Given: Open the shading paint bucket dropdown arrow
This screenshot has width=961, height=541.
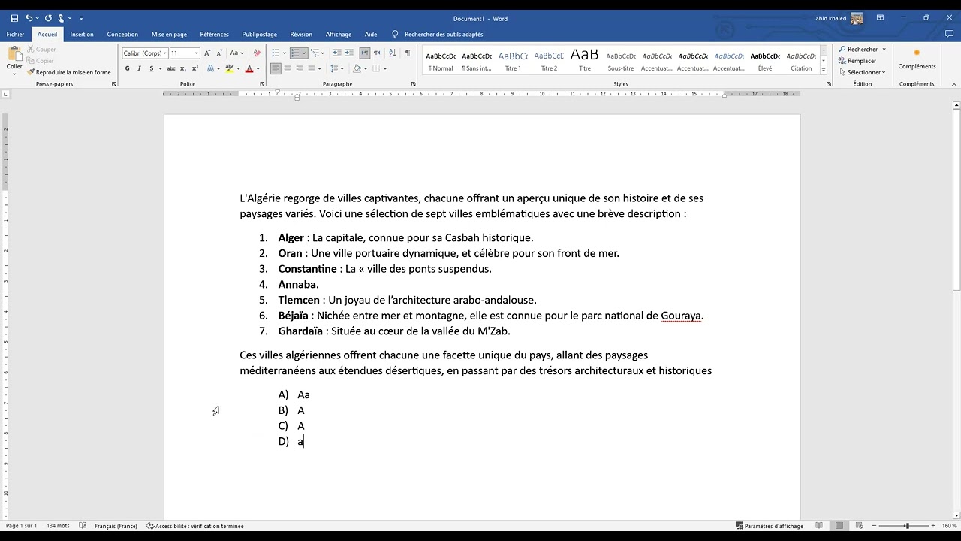Looking at the screenshot, I should [x=366, y=68].
